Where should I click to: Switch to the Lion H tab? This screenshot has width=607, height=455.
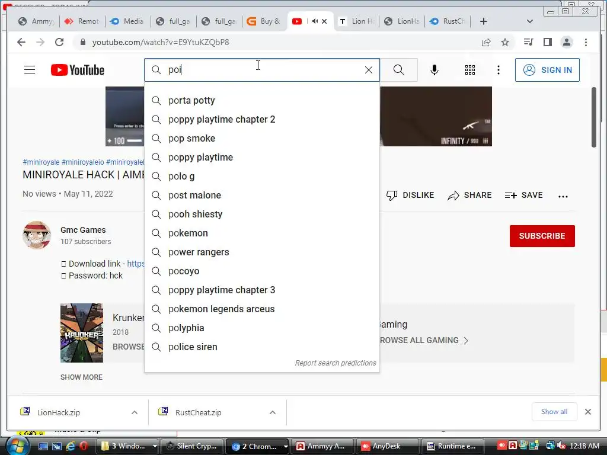[356, 21]
